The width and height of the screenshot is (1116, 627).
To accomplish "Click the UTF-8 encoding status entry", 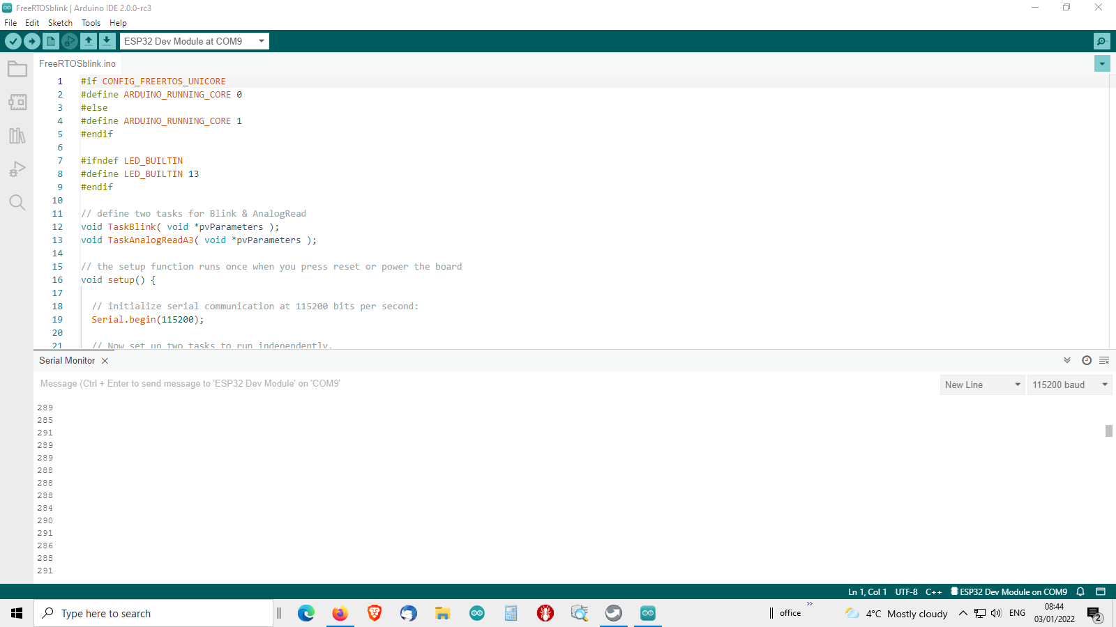I will 906,591.
